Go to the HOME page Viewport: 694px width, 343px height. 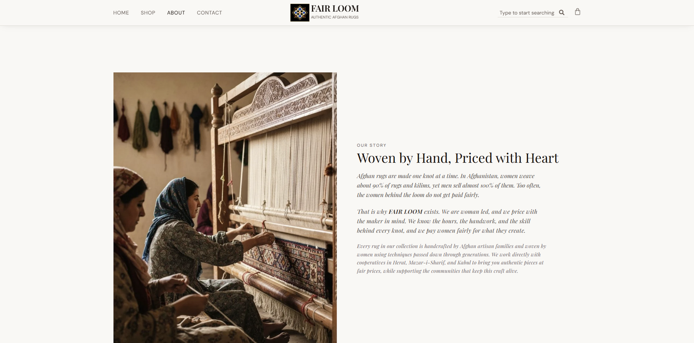point(121,13)
